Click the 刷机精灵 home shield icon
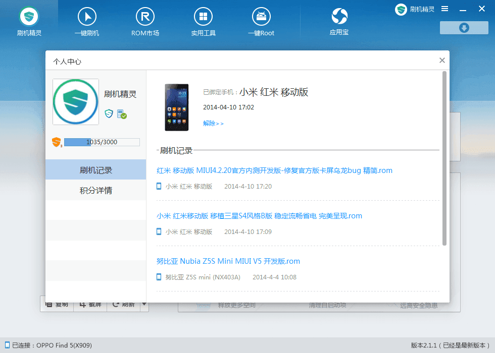 click(29, 17)
